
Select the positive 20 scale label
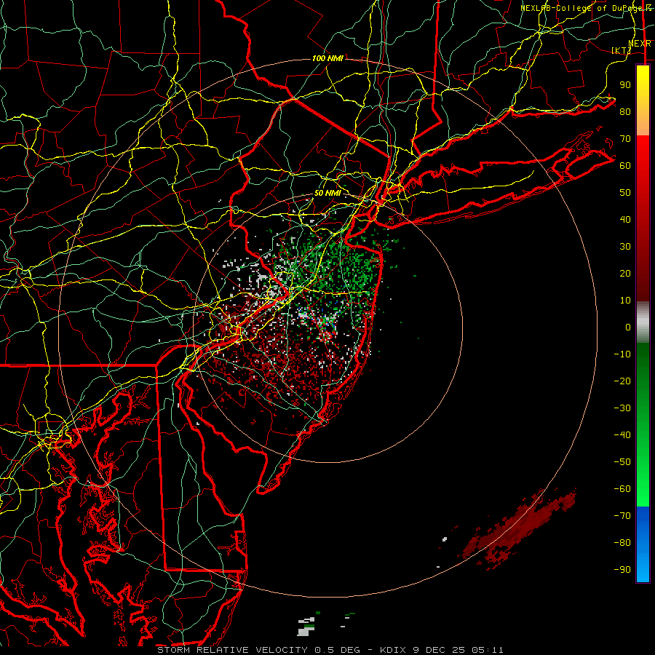[625, 273]
